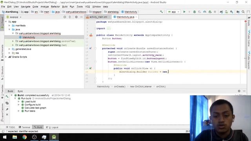Image resolution: width=251 pixels, height=141 pixels.
Task: Click the alertdialog breadcrumb in navigation bar
Action: pos(111,12)
